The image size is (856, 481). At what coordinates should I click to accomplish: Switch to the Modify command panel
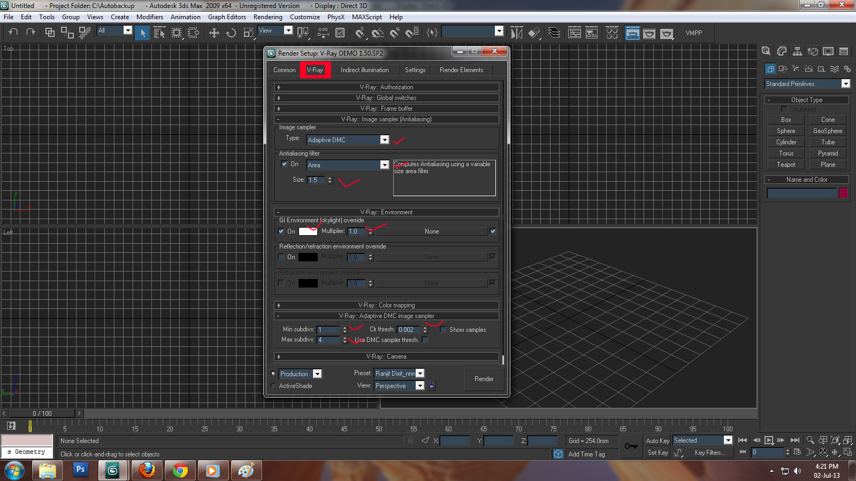pos(782,51)
